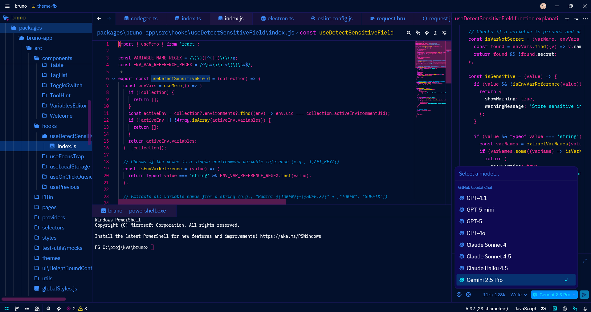This screenshot has width=591, height=312.
Task: Focus the Select a model search field
Action: coord(516,174)
